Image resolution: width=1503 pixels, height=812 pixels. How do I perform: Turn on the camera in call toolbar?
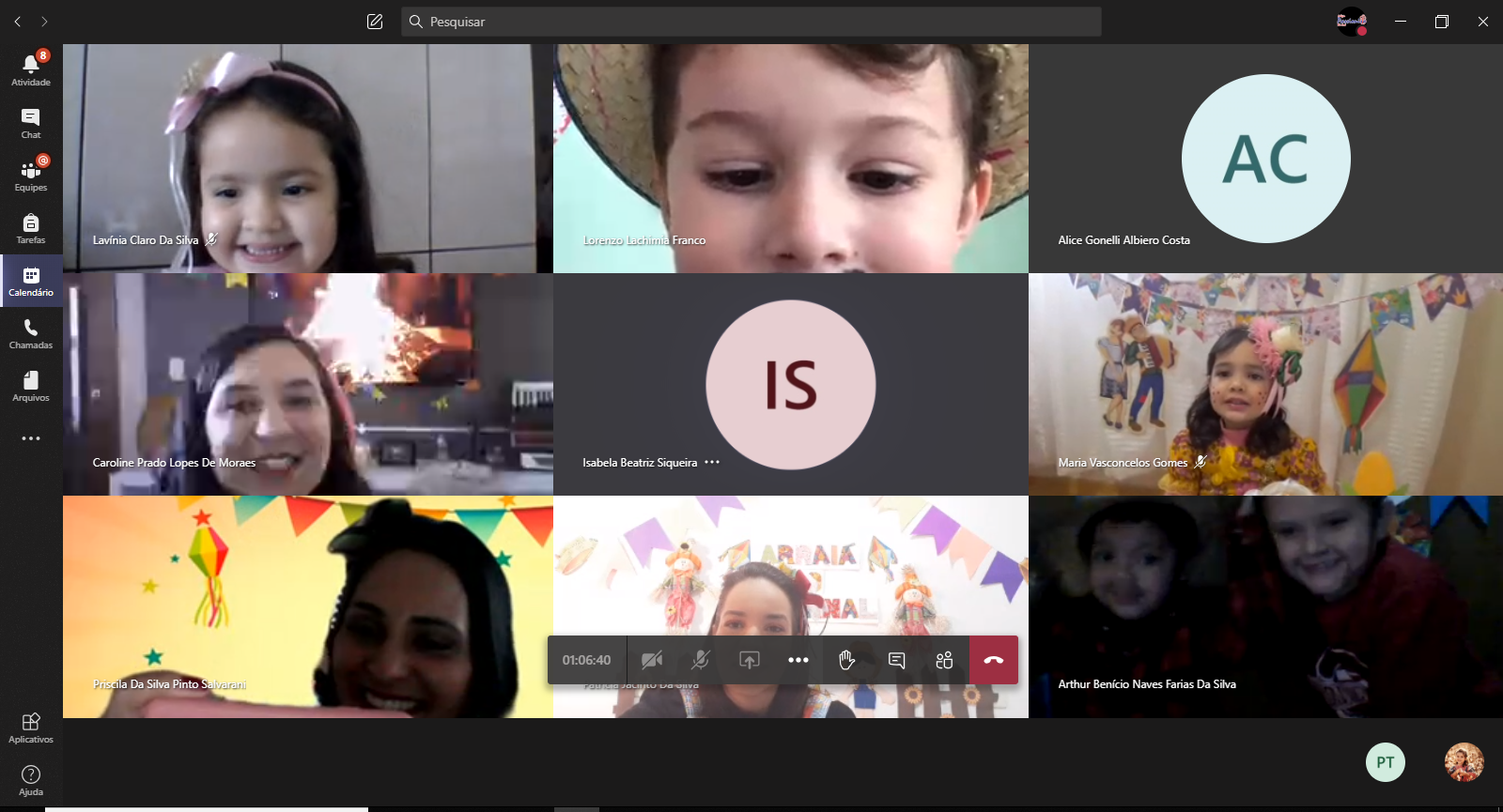pyautogui.click(x=652, y=660)
